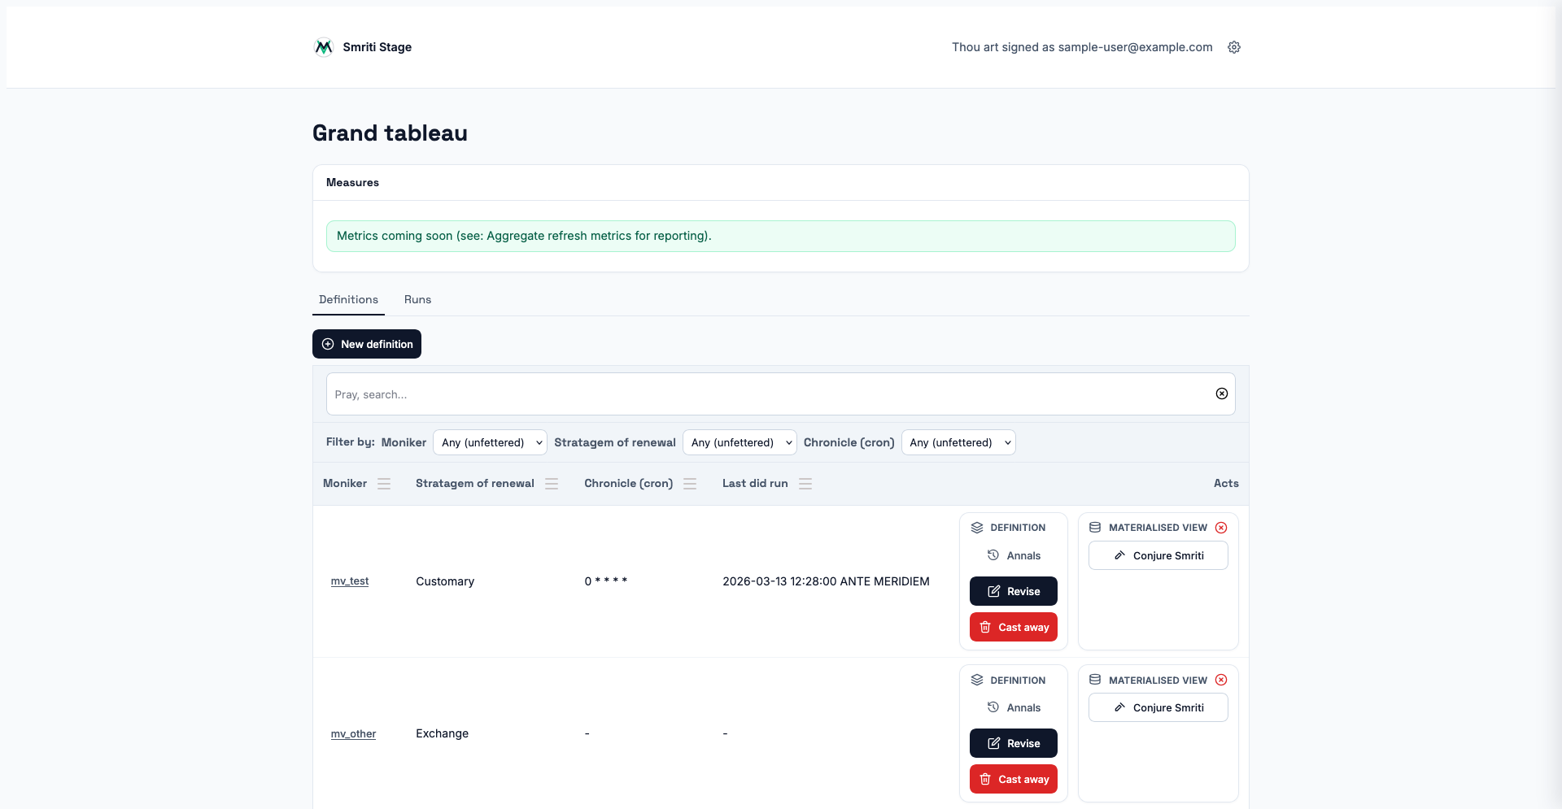Open the mv_test definition link
The height and width of the screenshot is (809, 1562).
click(x=350, y=581)
